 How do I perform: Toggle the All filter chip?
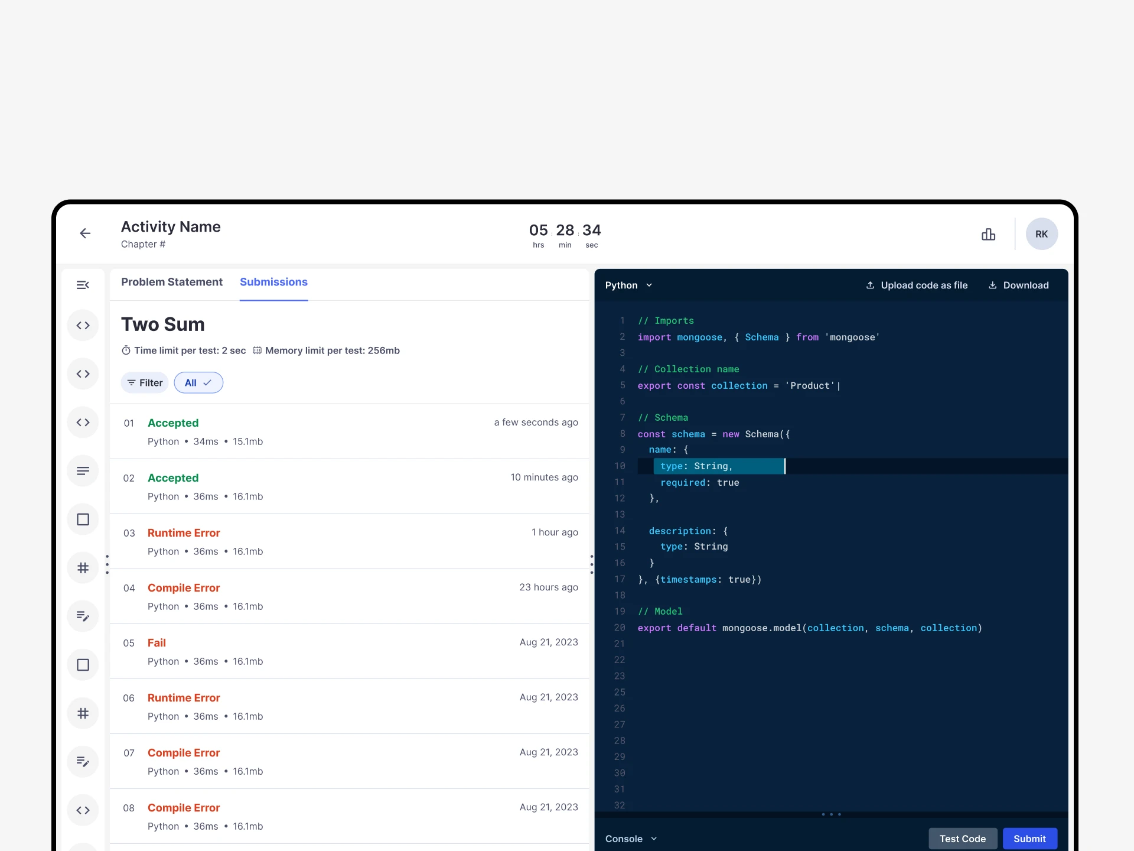[x=198, y=383]
